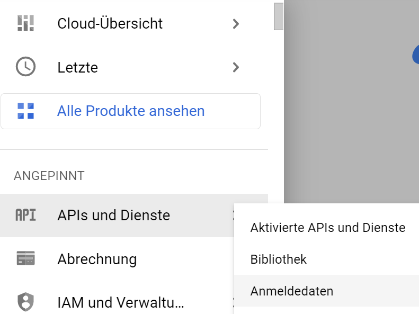
Task: Choose Anmeldedaten from the submenu
Action: (x=292, y=291)
